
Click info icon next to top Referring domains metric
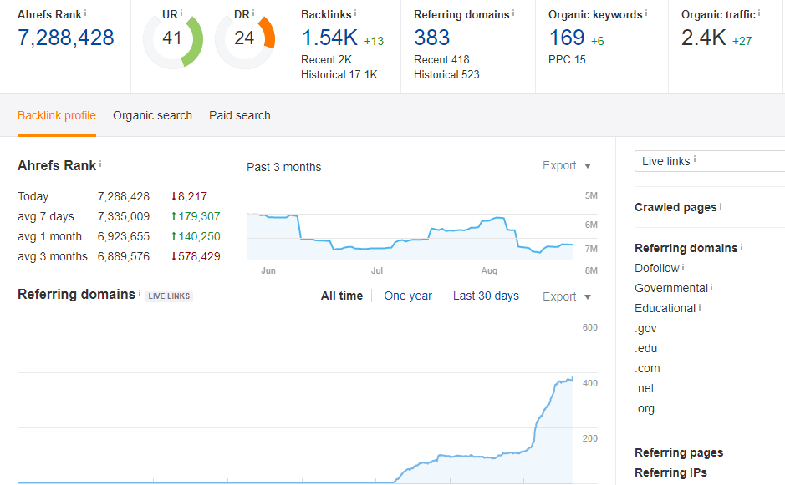click(x=513, y=13)
